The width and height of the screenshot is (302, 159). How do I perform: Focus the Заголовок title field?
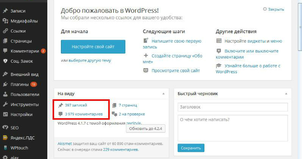pyautogui.click(x=233, y=107)
